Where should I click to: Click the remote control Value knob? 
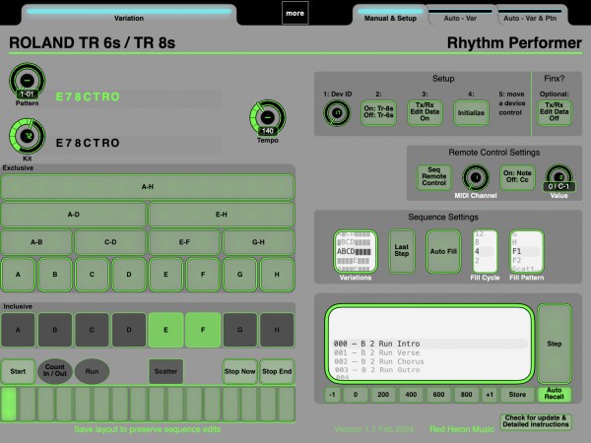[x=558, y=177]
